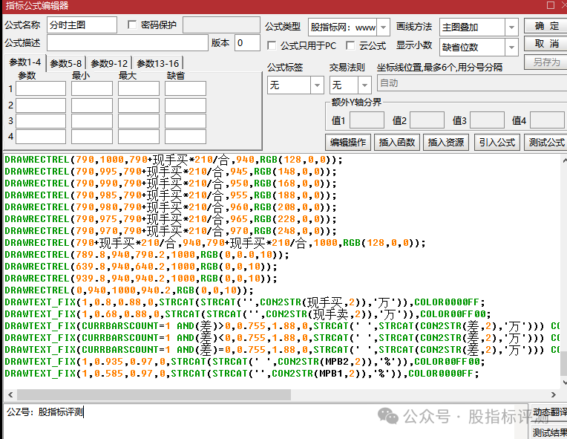Click the line with CON2STR(现手卖,2)
Image resolution: width=567 pixels, height=439 pixels.
(x=247, y=314)
